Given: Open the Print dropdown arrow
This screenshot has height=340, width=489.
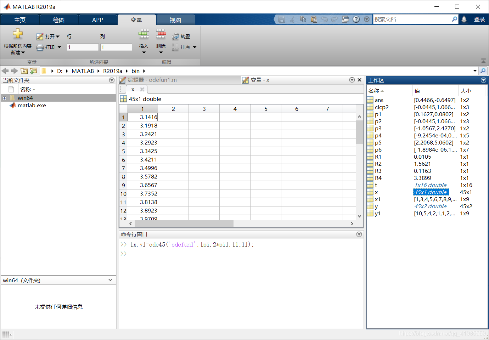Looking at the screenshot, I should coord(59,47).
